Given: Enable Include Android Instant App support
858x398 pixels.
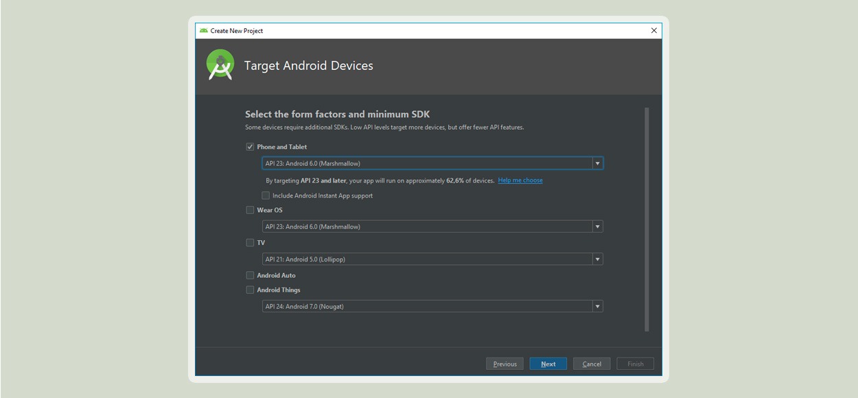Looking at the screenshot, I should tap(266, 196).
